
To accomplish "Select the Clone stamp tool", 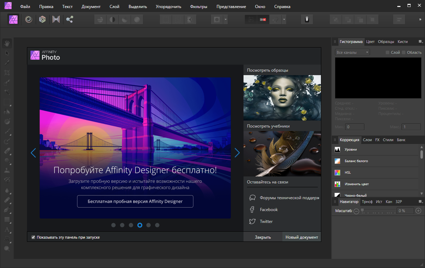I will point(7,171).
